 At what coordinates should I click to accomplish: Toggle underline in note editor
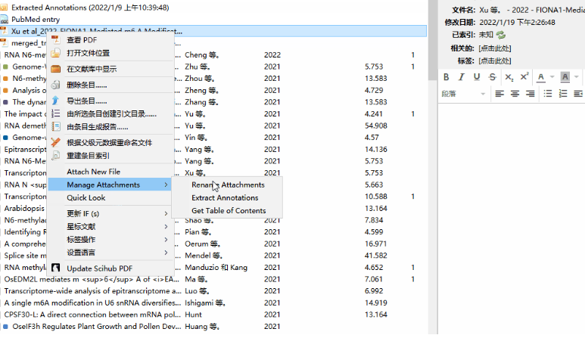[x=477, y=77]
